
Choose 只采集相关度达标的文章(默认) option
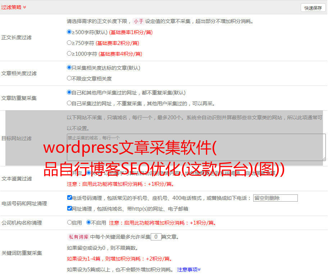click(69, 68)
